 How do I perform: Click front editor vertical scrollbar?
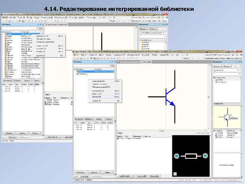209,97
